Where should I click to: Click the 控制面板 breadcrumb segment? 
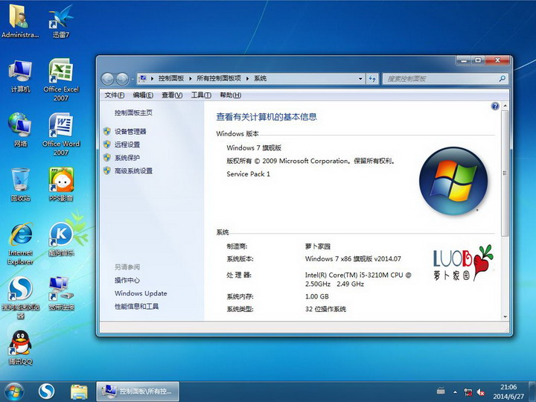click(x=171, y=79)
